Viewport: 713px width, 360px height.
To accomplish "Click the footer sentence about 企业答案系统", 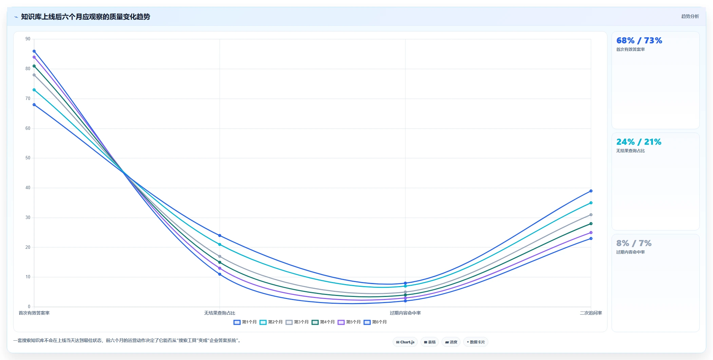I will click(x=127, y=340).
